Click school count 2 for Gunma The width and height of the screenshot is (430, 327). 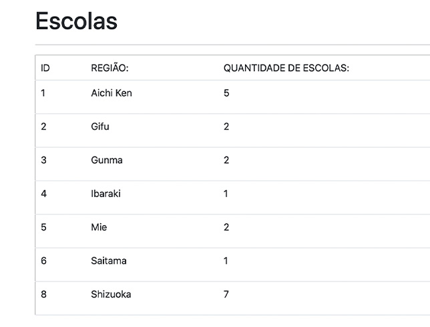click(x=226, y=160)
